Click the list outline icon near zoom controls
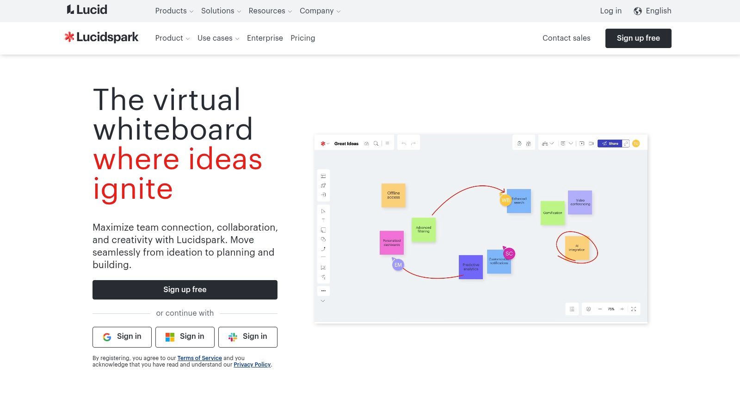 (x=572, y=309)
